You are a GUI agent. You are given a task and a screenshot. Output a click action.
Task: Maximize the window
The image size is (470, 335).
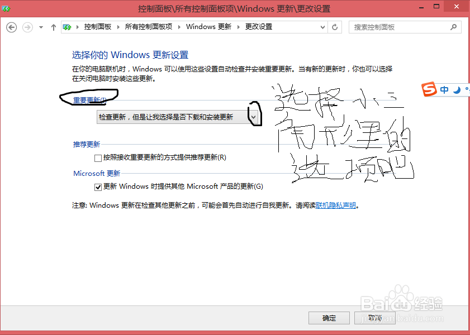[x=436, y=6]
